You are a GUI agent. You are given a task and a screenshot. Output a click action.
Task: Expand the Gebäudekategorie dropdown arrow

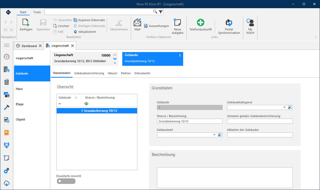[x=285, y=107]
